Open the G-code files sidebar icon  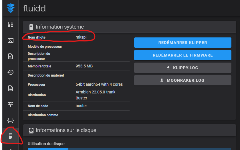(11, 56)
